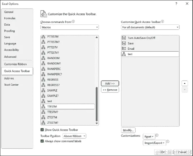Click the macro icon beside SAMPLE?
Viewport: 193px width, 156px height.
(x=43, y=96)
